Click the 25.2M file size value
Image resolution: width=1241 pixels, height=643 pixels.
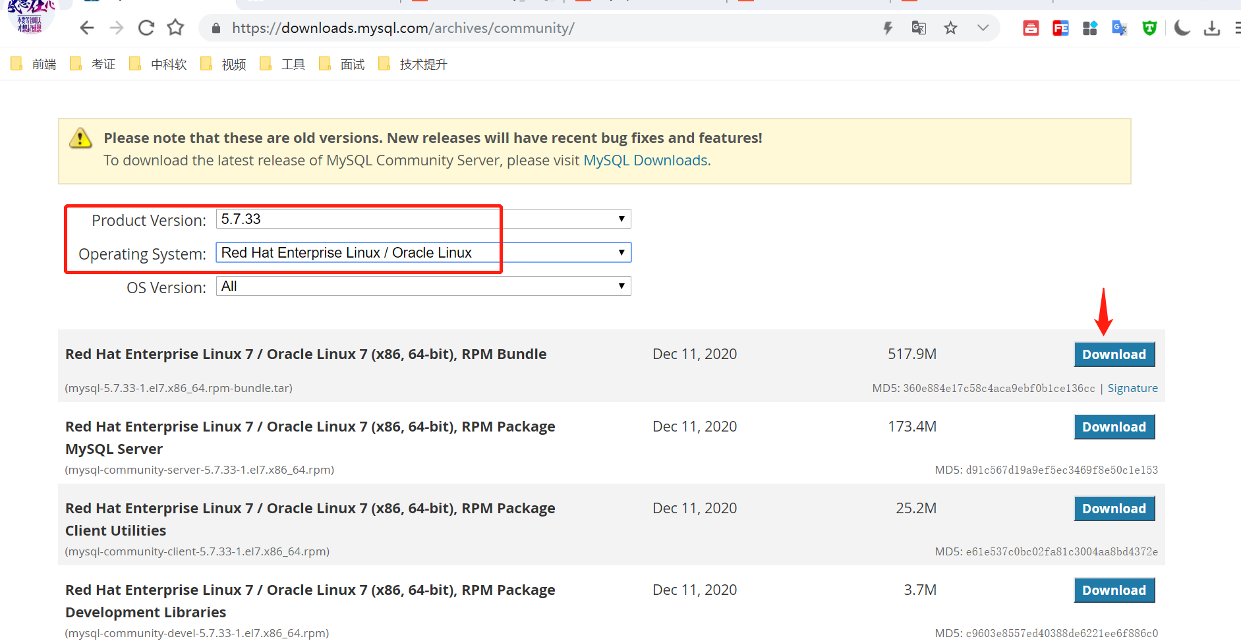tap(916, 508)
